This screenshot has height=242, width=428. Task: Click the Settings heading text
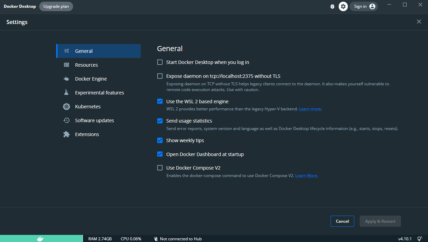[17, 22]
